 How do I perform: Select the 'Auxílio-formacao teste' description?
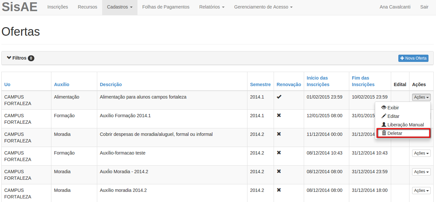(123, 153)
